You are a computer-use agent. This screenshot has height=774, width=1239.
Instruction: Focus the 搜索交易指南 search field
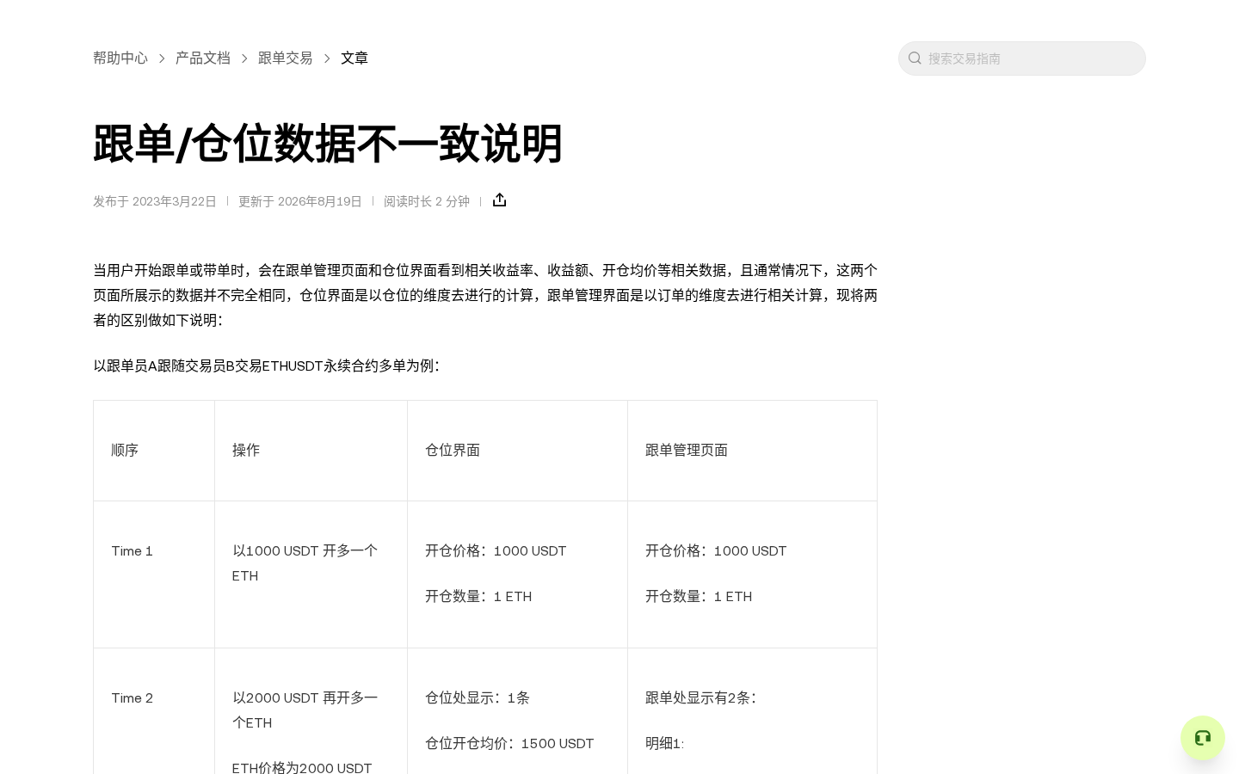click(1021, 58)
